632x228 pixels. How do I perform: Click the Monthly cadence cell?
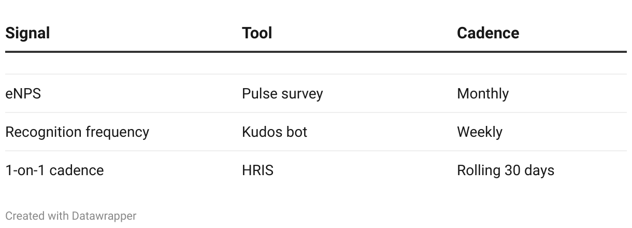point(482,94)
